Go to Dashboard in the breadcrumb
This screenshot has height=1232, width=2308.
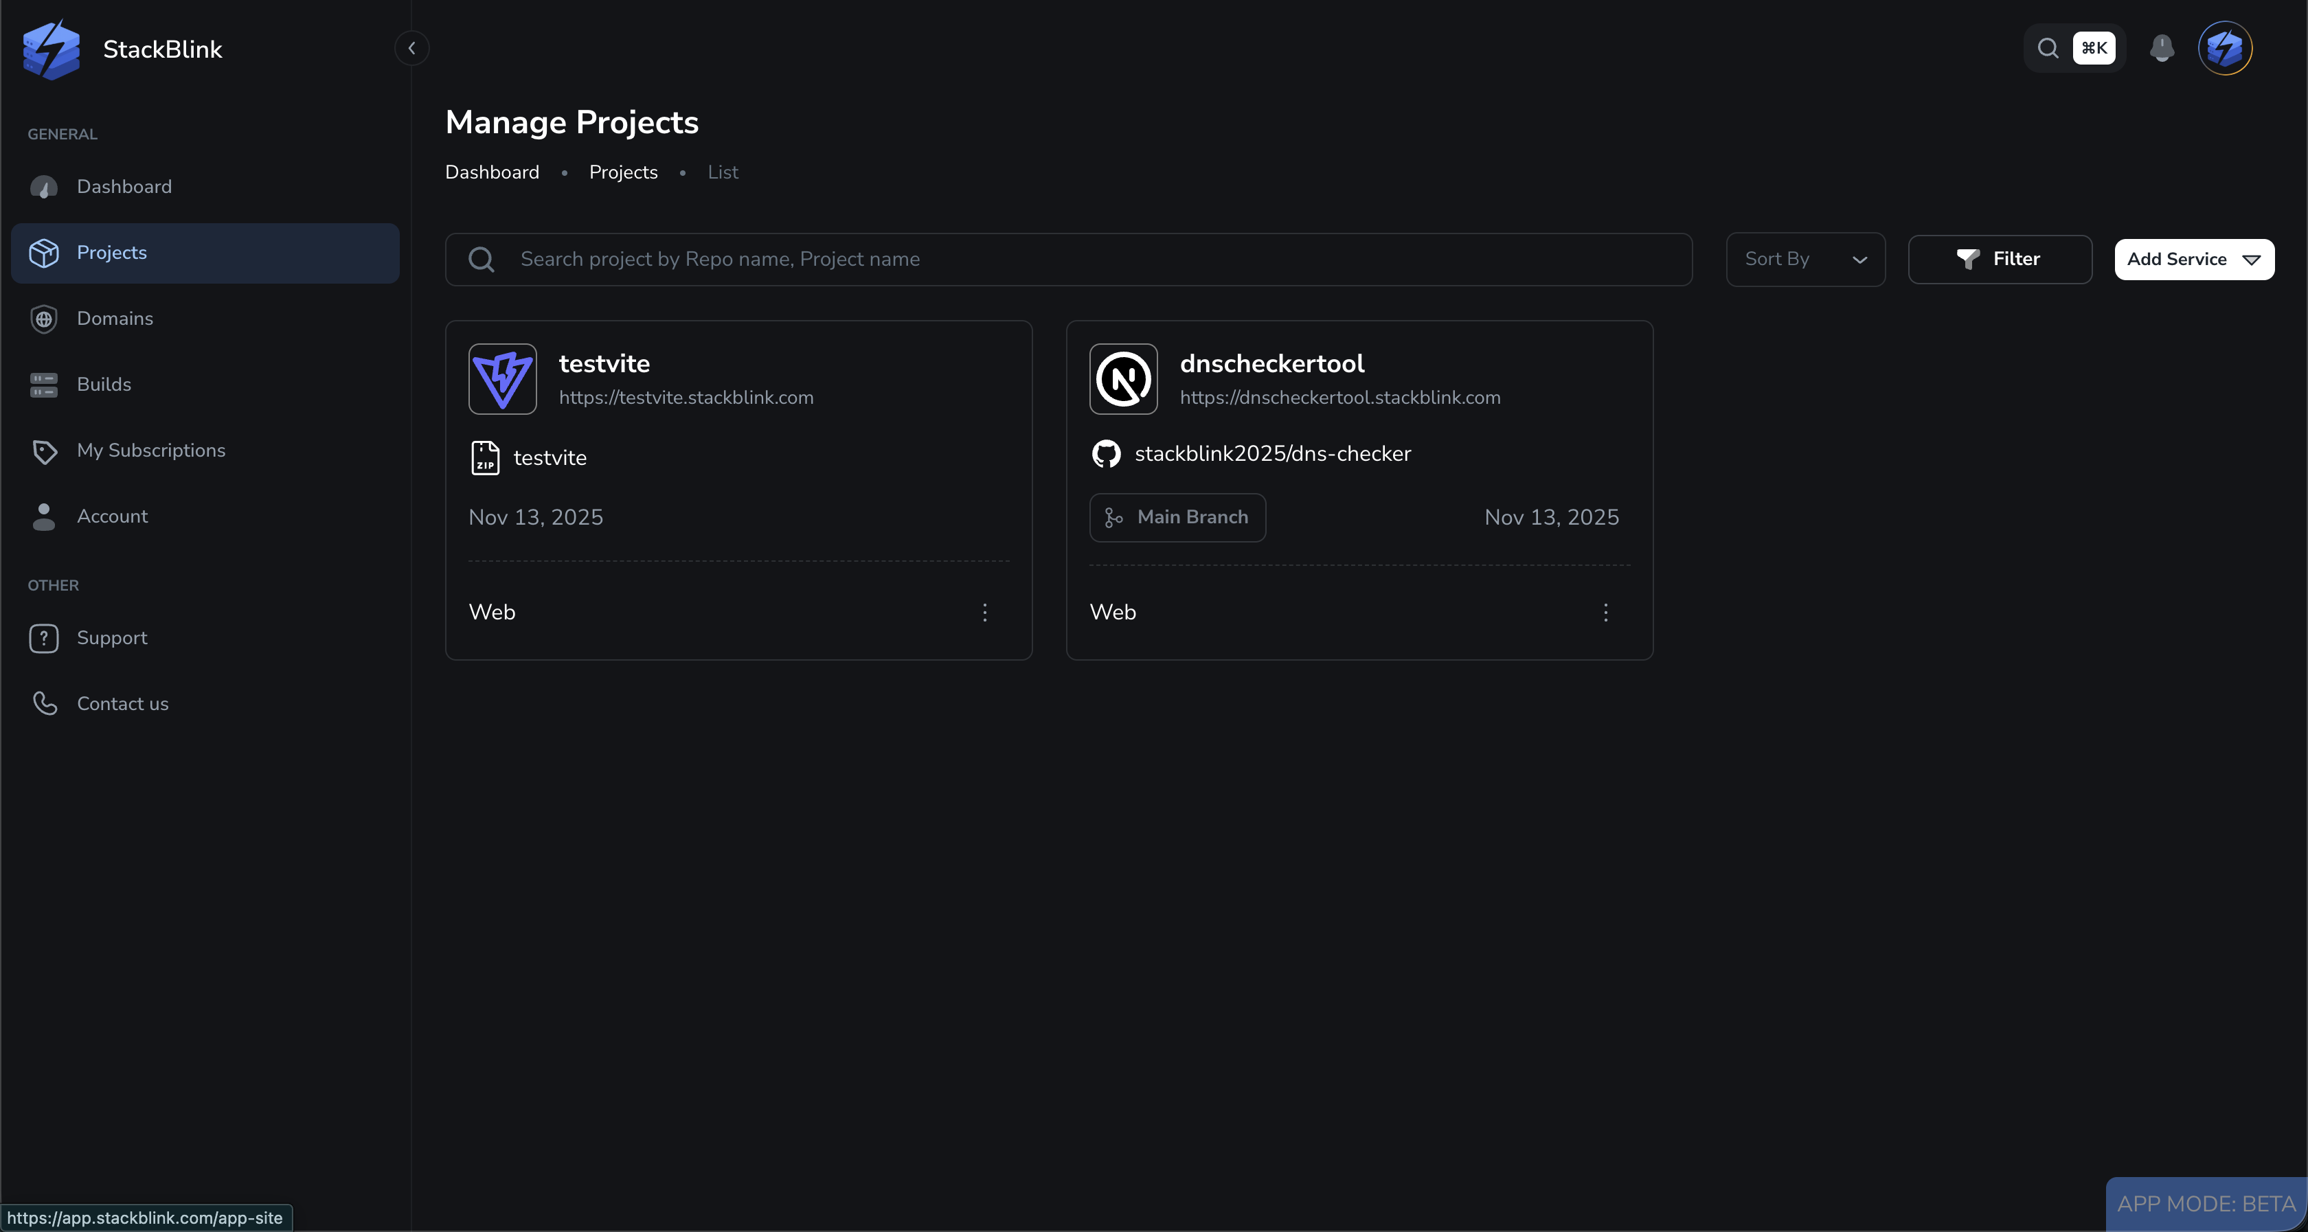pyautogui.click(x=491, y=172)
